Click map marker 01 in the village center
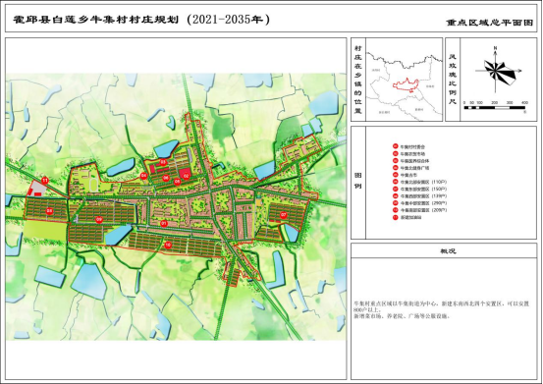This screenshot has height=384, width=543. tap(164, 224)
